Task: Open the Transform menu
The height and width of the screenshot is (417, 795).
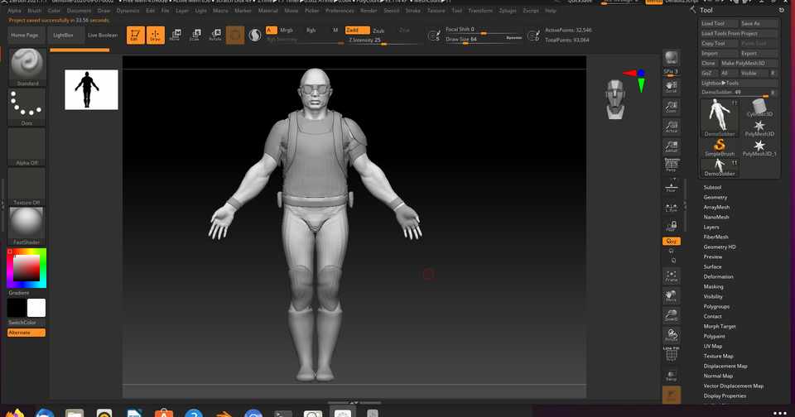Action: coord(479,11)
